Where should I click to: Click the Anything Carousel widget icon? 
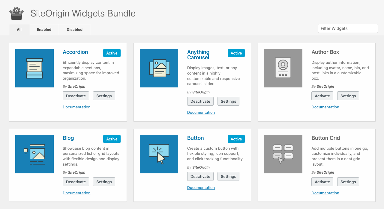click(x=159, y=68)
